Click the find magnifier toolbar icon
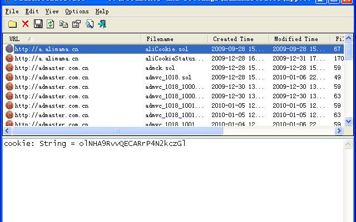The image size is (356, 222). (90, 24)
